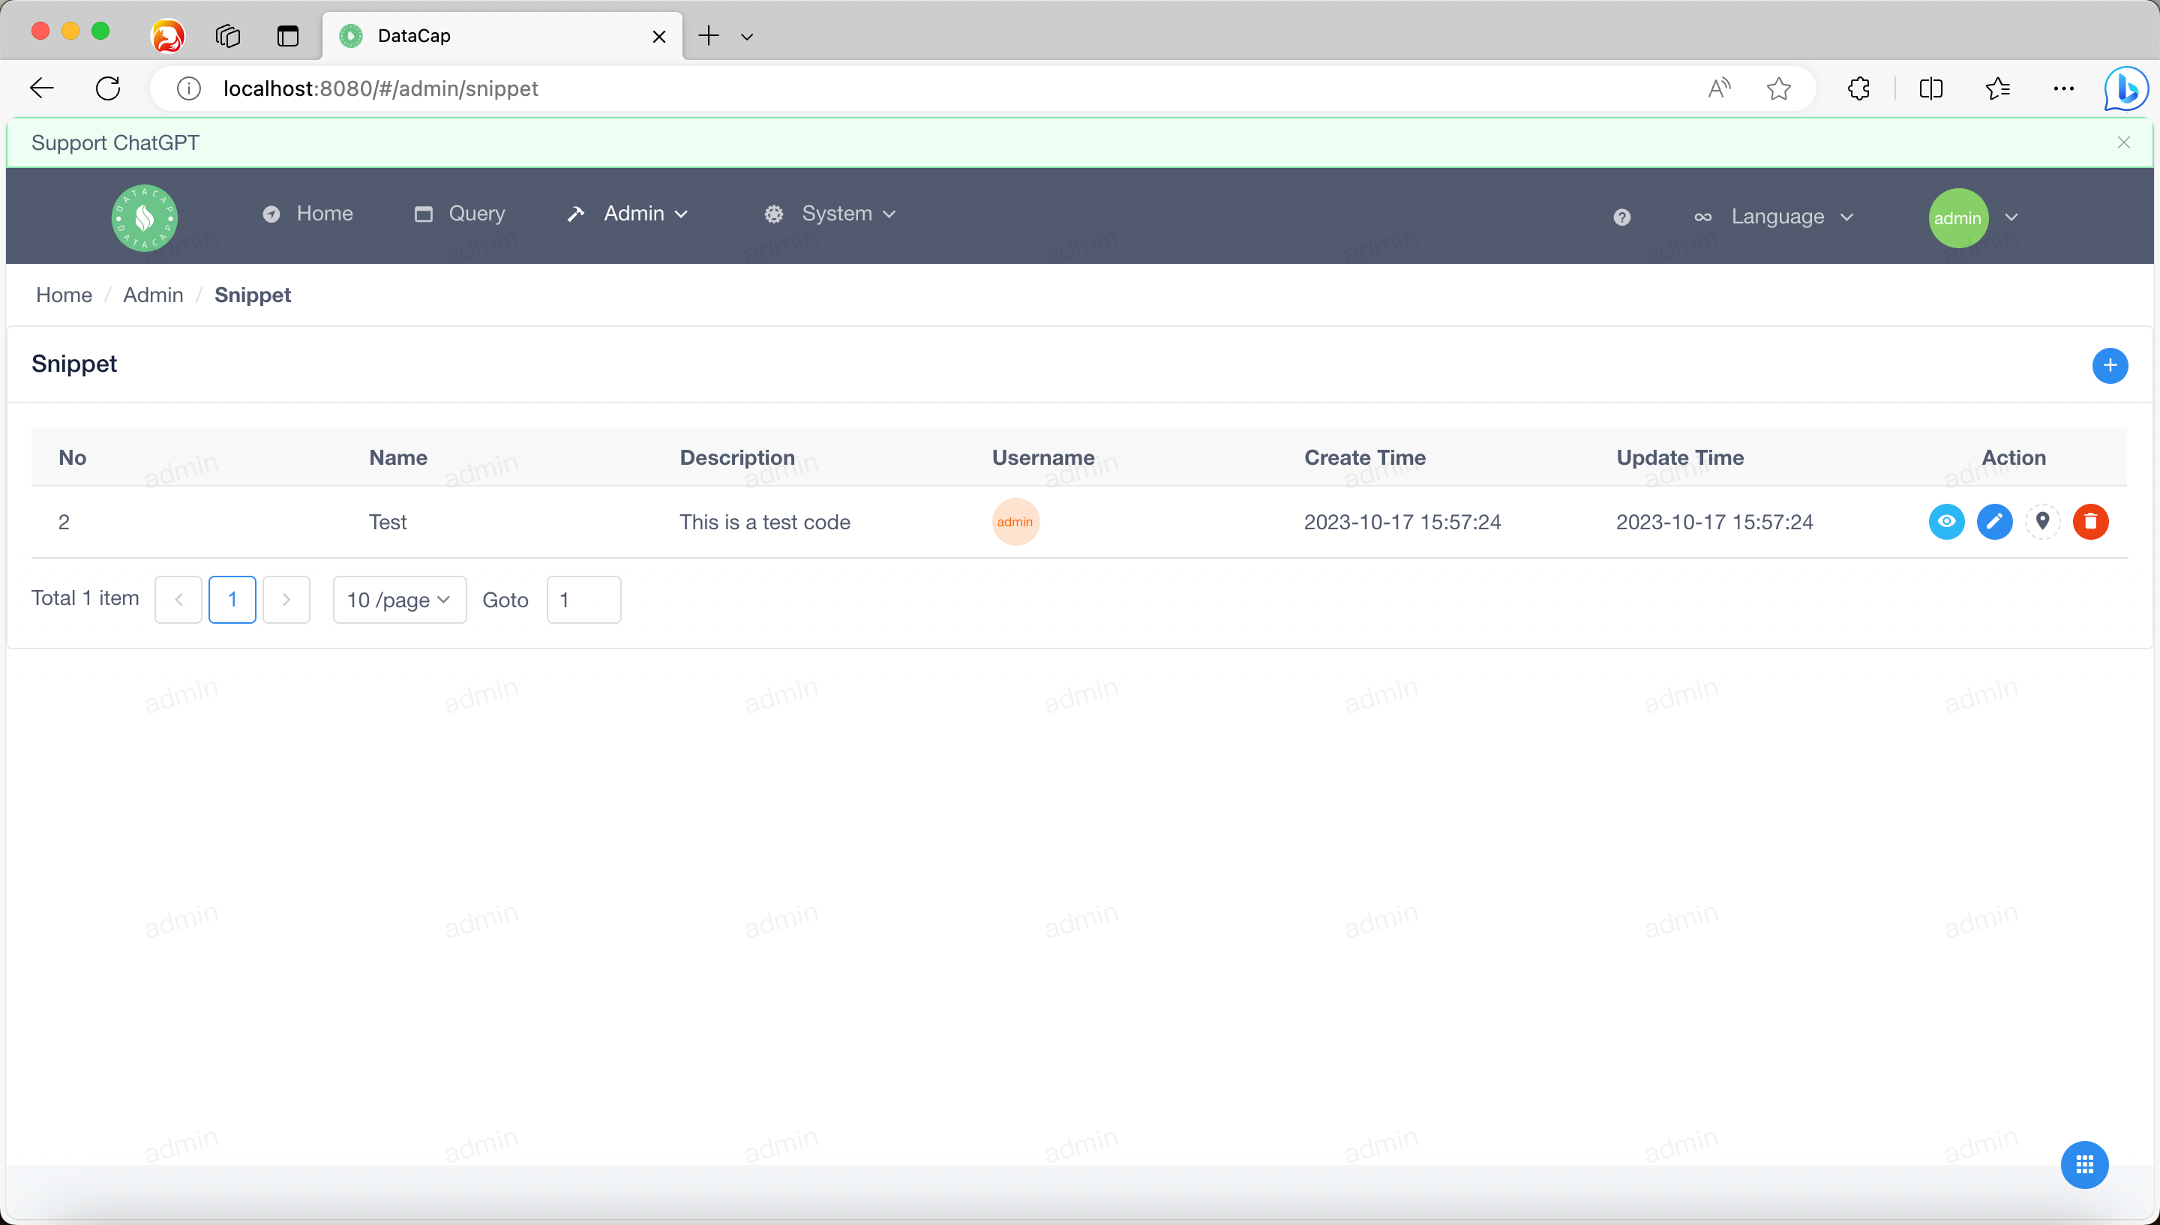Screen dimensions: 2160x1225
Task: Activate Read Aloud in address bar
Action: click(1719, 88)
